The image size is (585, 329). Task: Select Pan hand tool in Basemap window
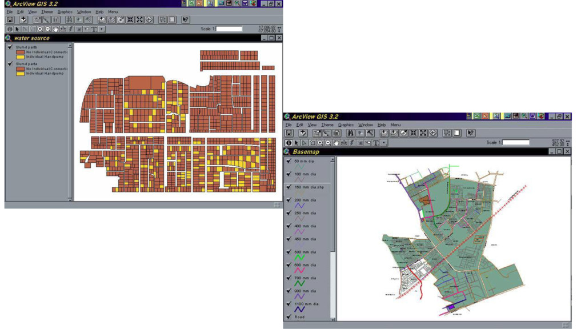point(336,143)
